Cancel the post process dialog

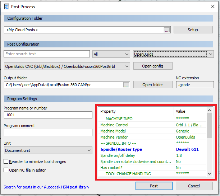click(x=194, y=186)
